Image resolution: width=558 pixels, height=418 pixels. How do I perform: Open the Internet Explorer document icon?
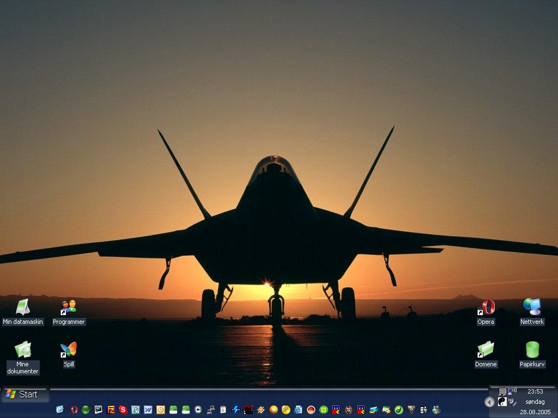[x=298, y=409]
